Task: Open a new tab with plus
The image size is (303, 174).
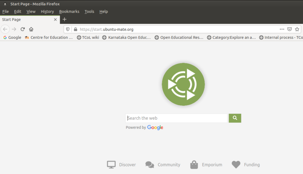Action: [x=64, y=20]
